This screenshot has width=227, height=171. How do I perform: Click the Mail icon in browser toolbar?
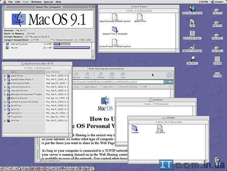pyautogui.click(x=123, y=75)
